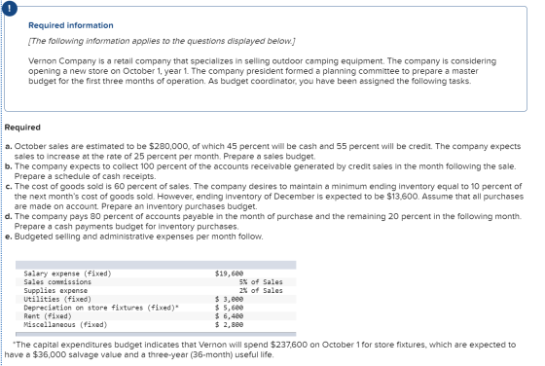Select requirement b about cash receipts

[261, 171]
